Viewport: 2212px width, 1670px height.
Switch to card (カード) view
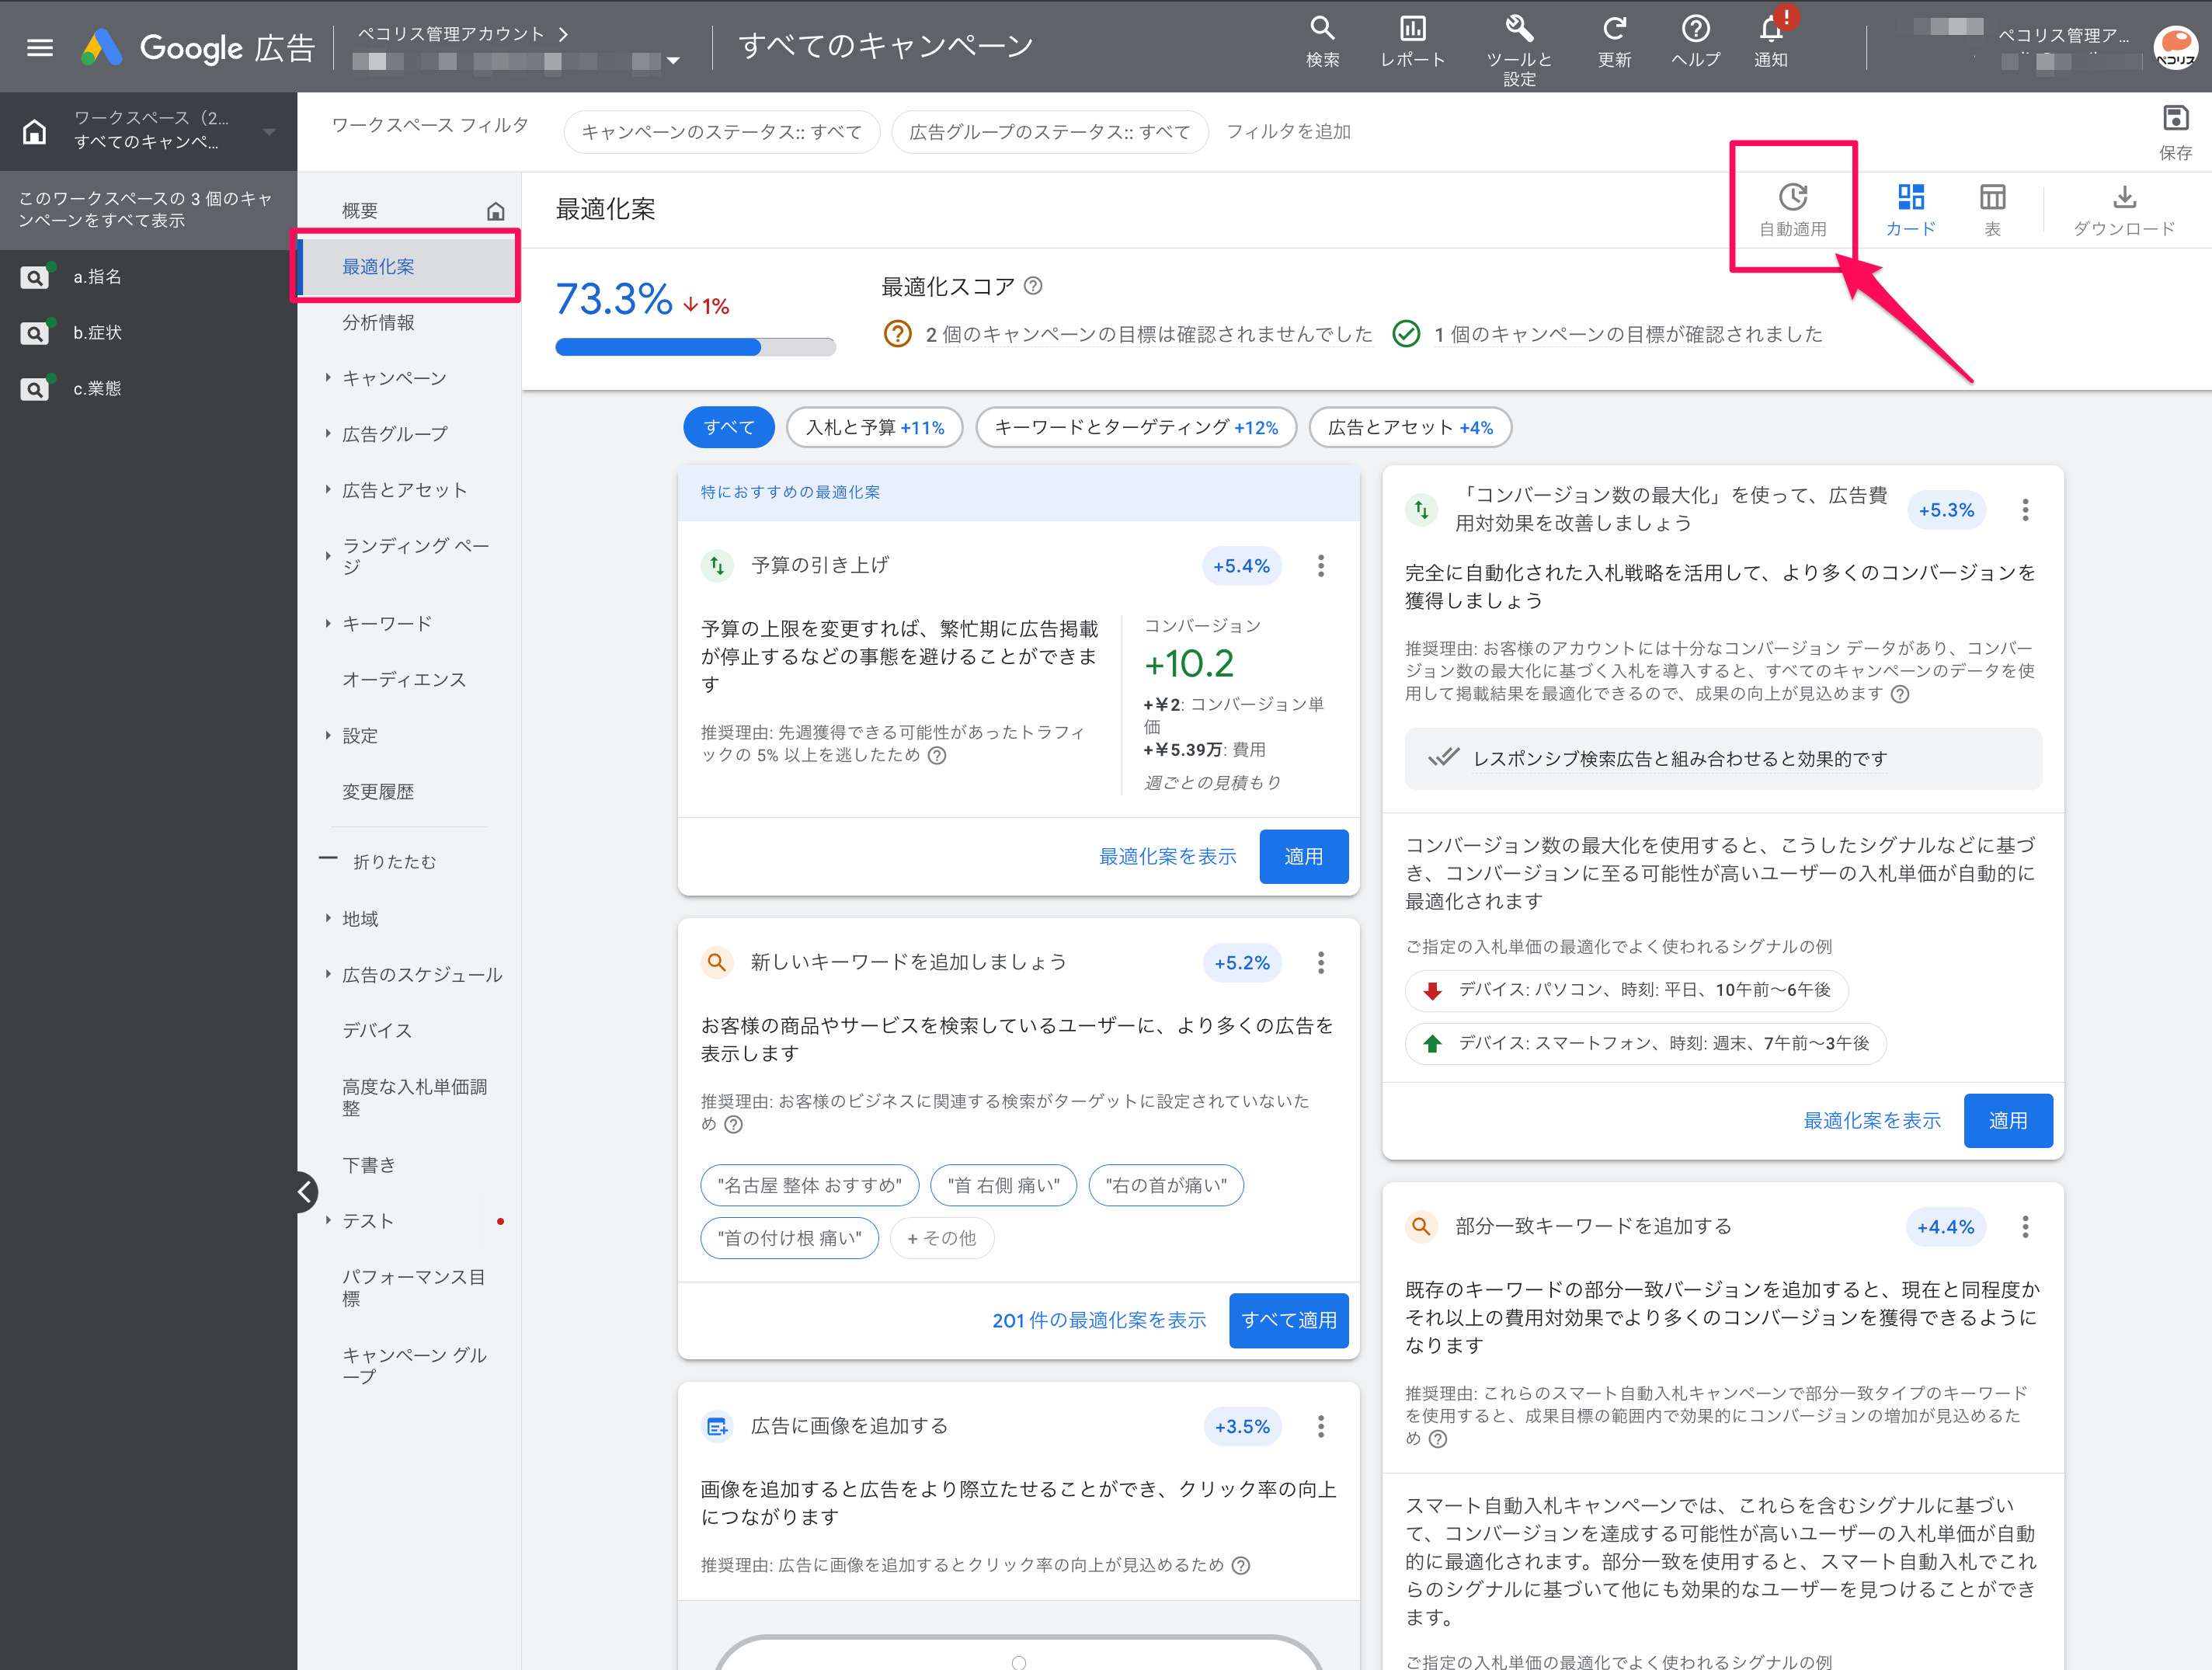pos(1911,197)
